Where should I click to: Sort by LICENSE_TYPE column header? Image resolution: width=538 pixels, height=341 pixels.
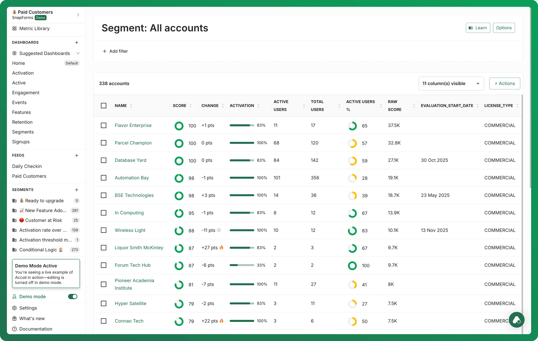(501, 106)
